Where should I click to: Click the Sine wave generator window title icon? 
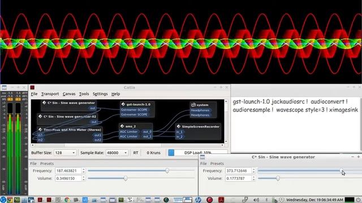click(202, 157)
